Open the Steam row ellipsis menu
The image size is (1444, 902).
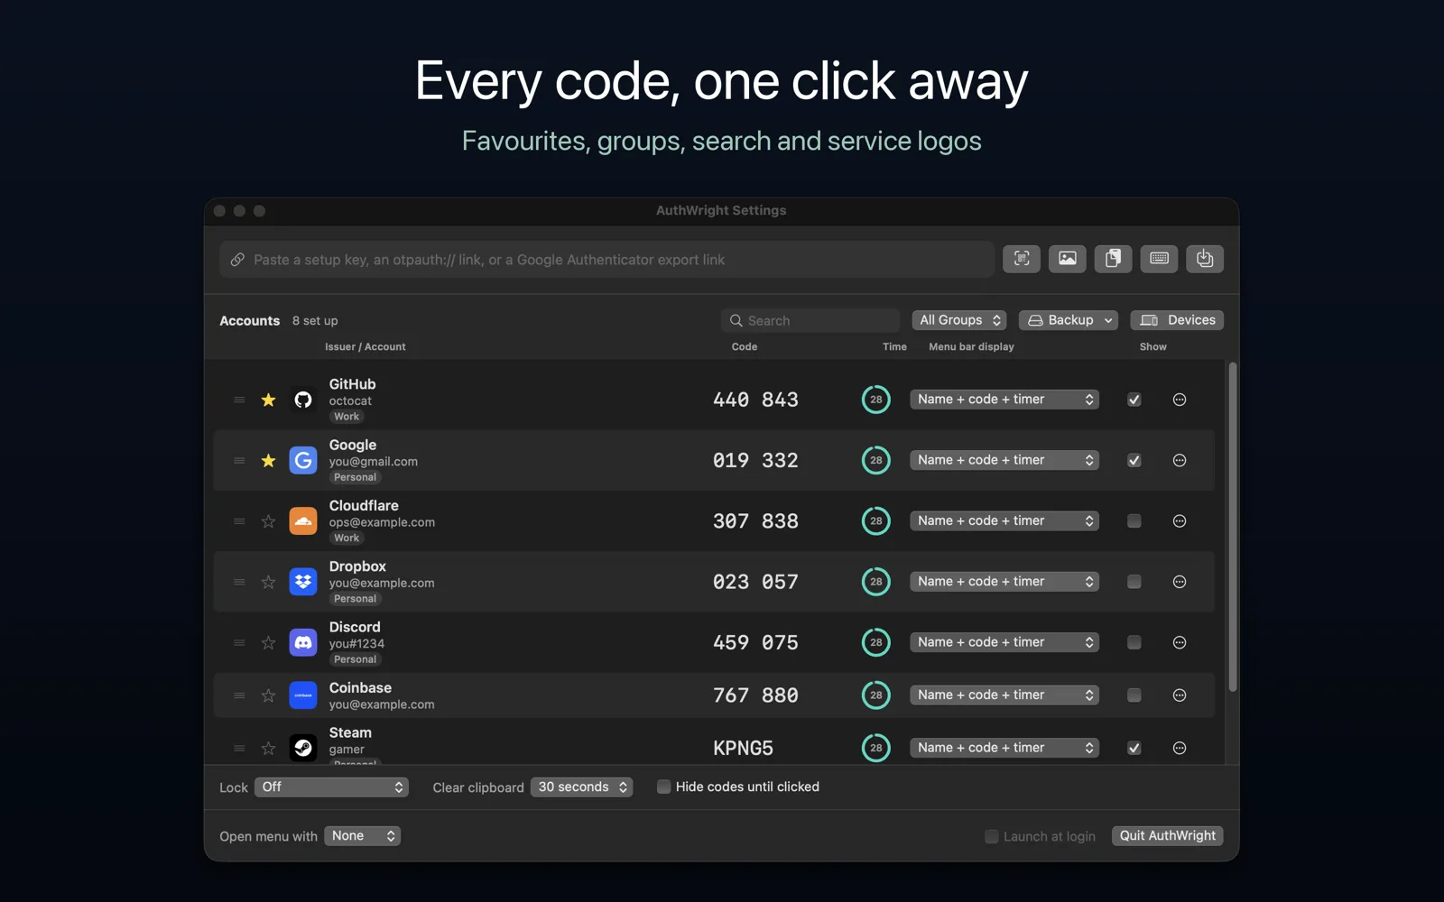click(x=1180, y=748)
